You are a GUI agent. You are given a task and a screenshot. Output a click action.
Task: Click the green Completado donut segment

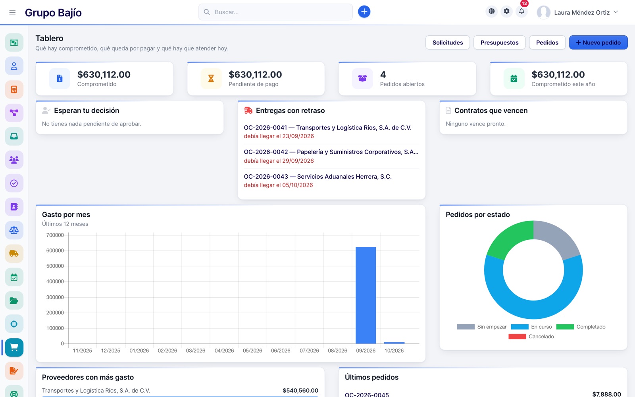coord(510,240)
